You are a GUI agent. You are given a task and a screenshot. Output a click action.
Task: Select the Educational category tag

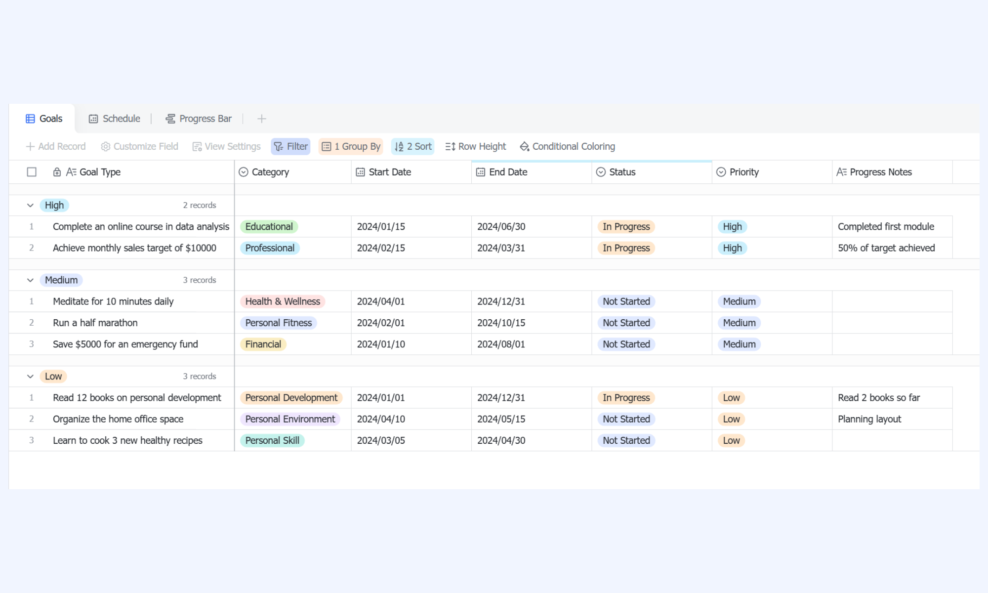coord(269,227)
